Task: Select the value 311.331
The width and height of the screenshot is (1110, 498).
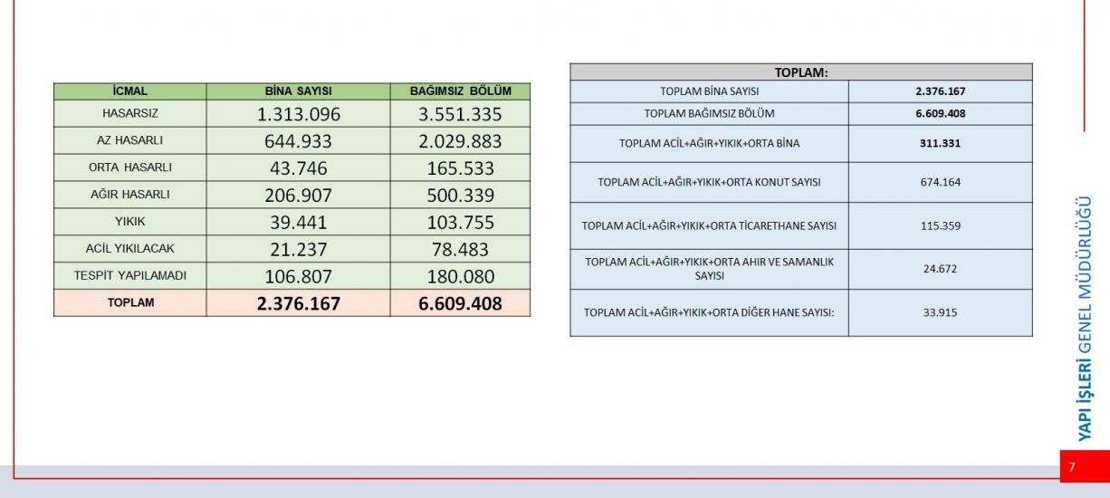Action: 941,143
